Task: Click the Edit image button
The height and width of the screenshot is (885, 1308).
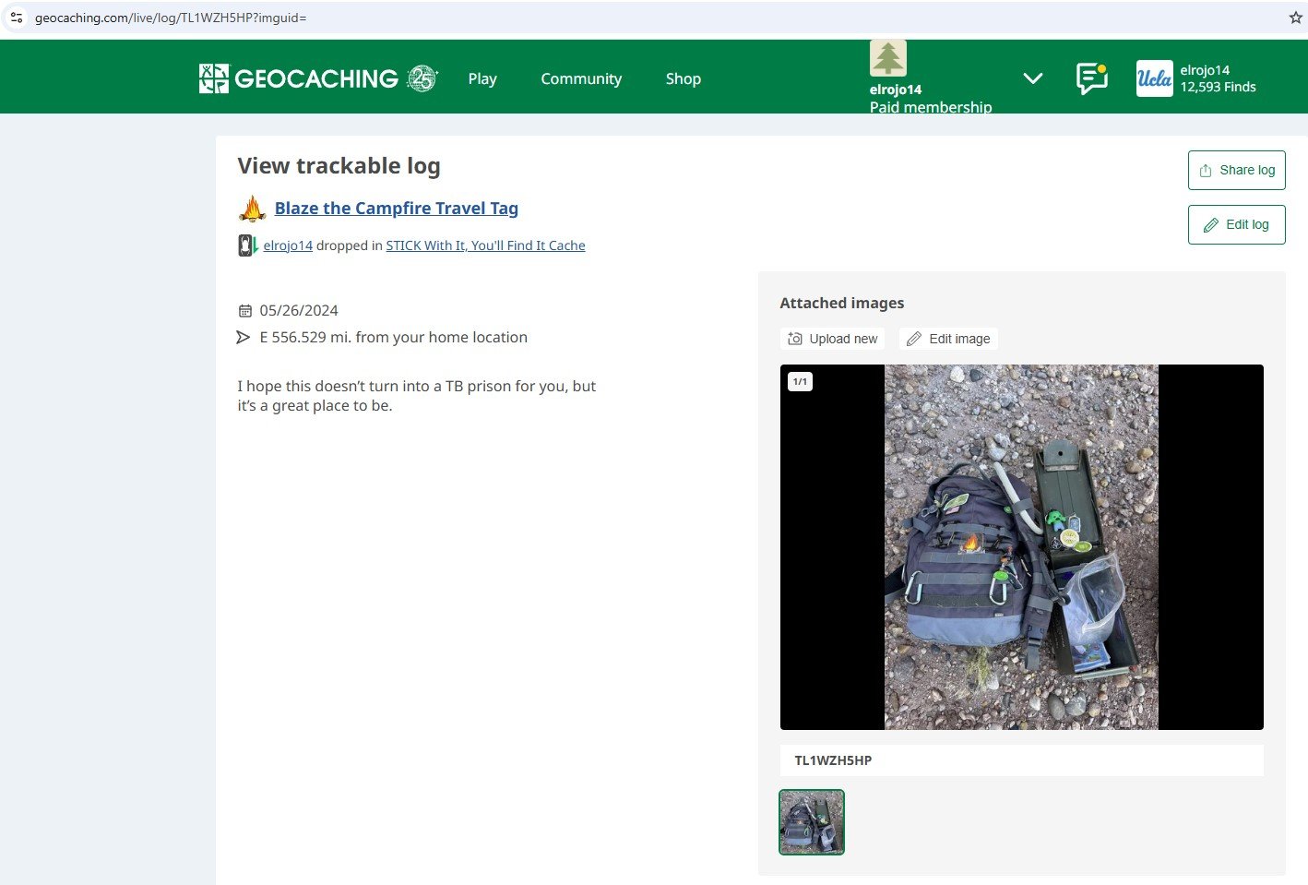Action: (948, 339)
